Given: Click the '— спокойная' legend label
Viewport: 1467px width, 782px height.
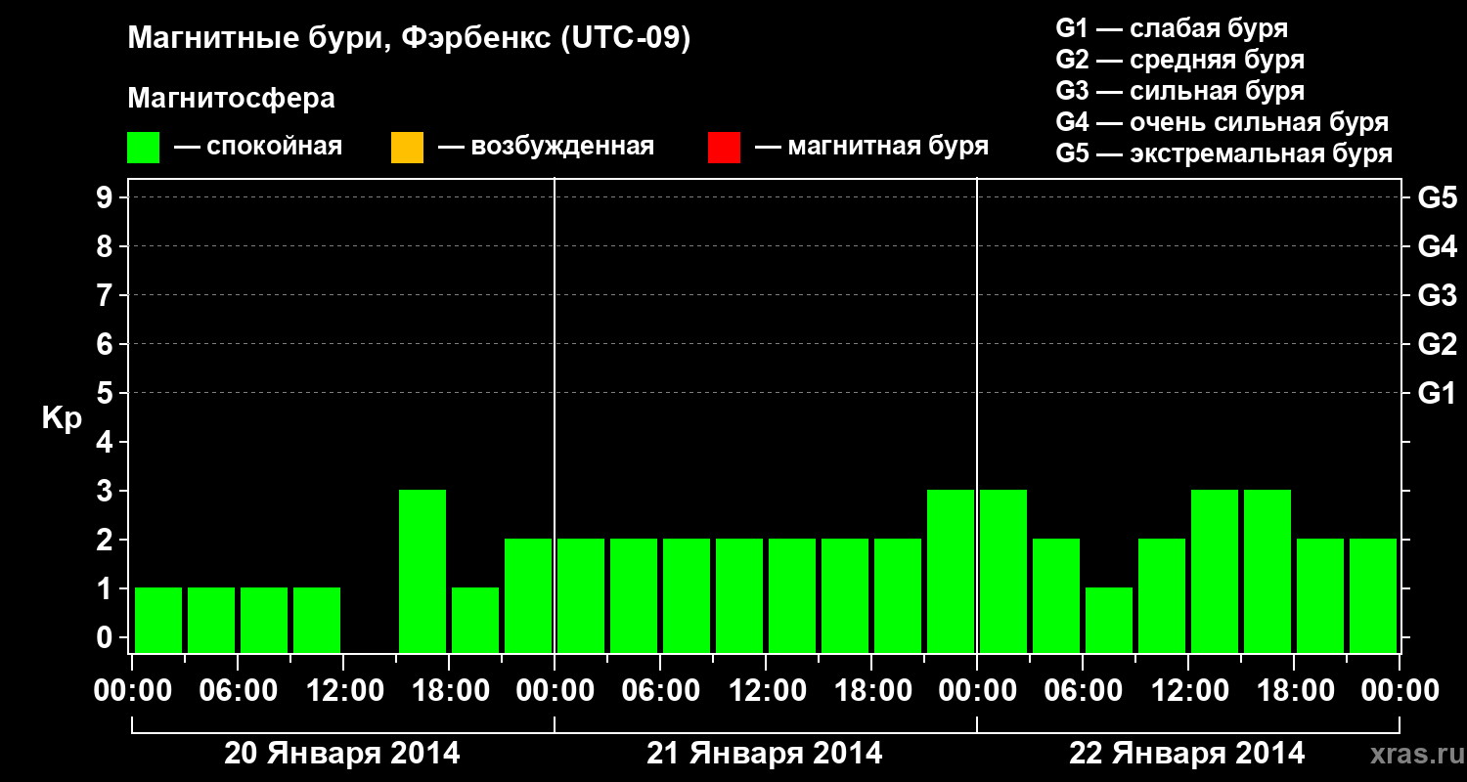Looking at the screenshot, I should tap(258, 147).
